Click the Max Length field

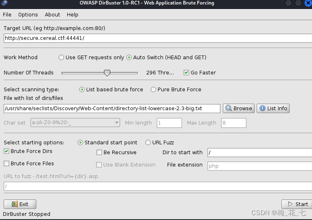coord(234,123)
